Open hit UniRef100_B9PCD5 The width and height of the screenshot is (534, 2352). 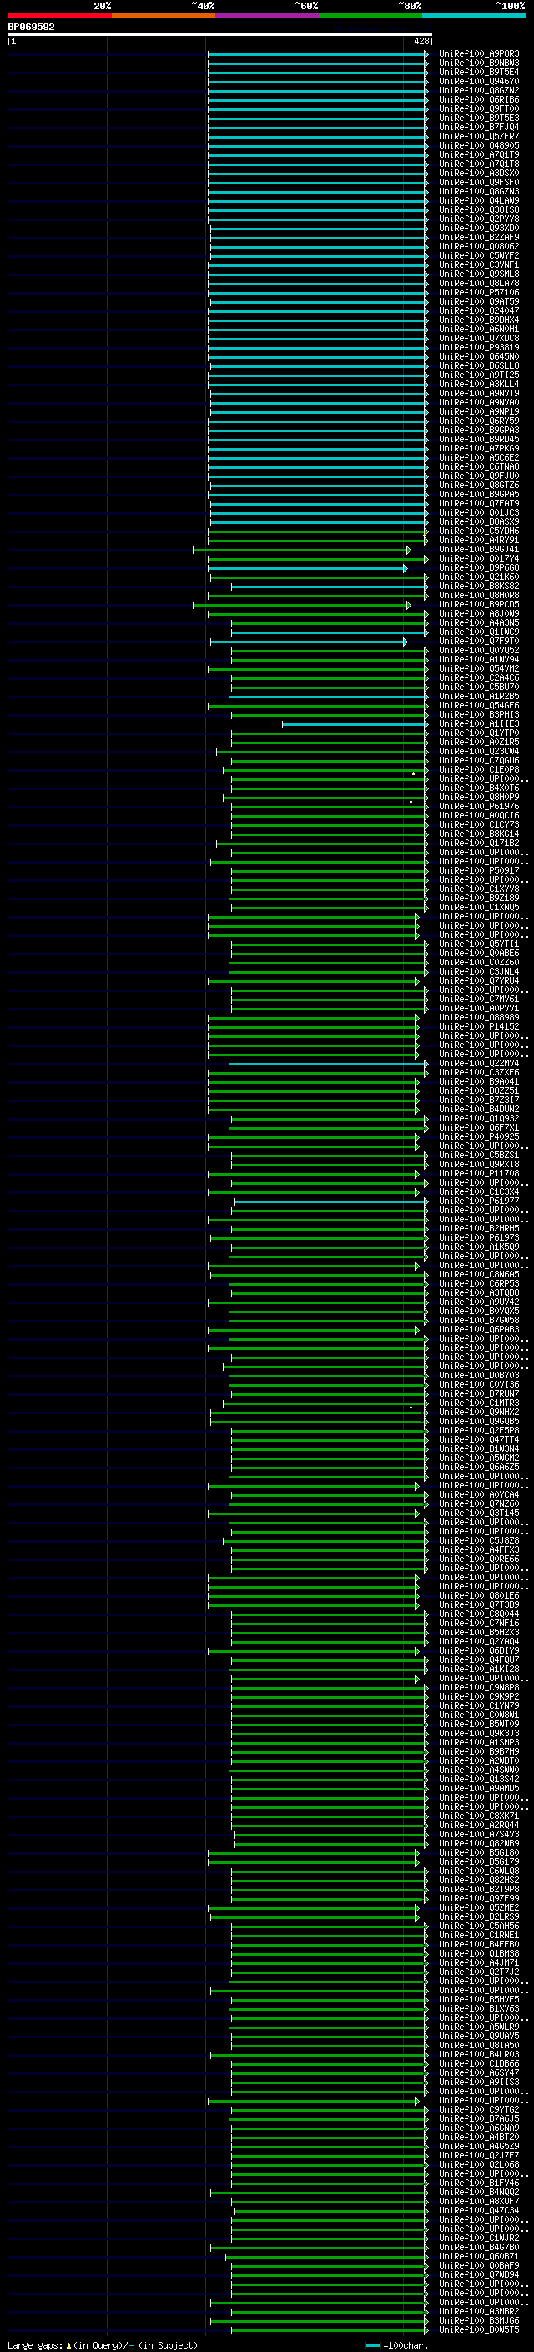(x=478, y=604)
